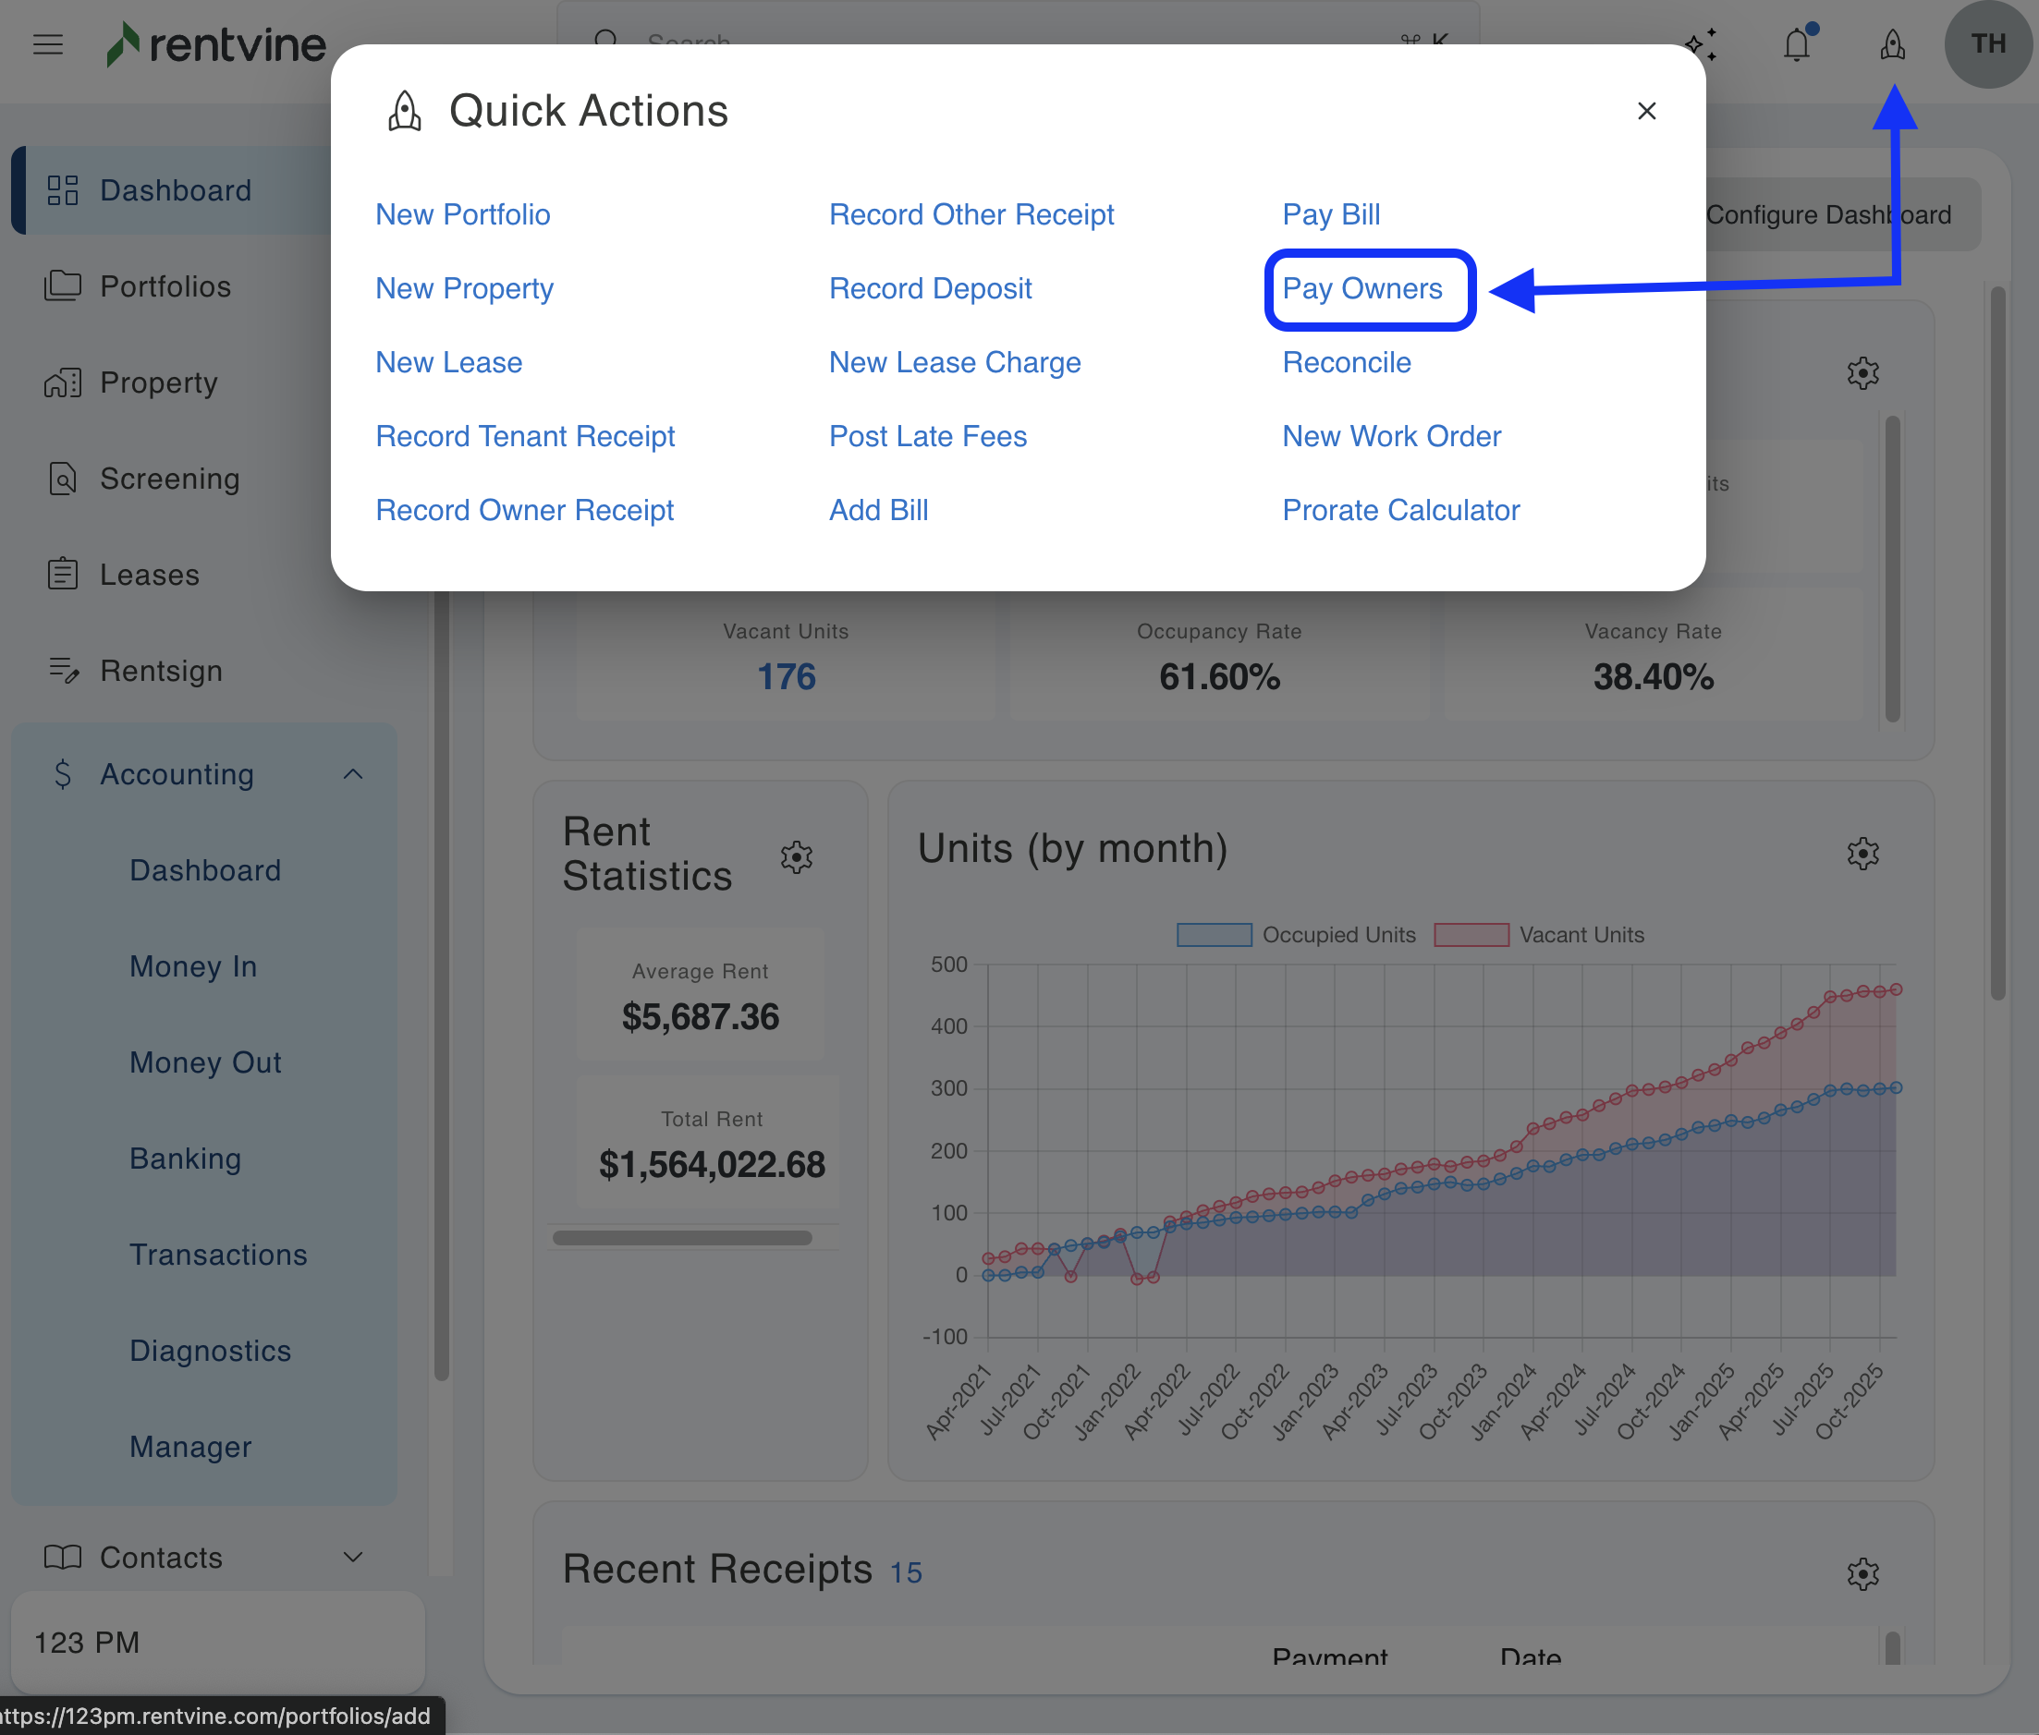Click the Rent Statistics horizontal scrollbar

pos(682,1237)
